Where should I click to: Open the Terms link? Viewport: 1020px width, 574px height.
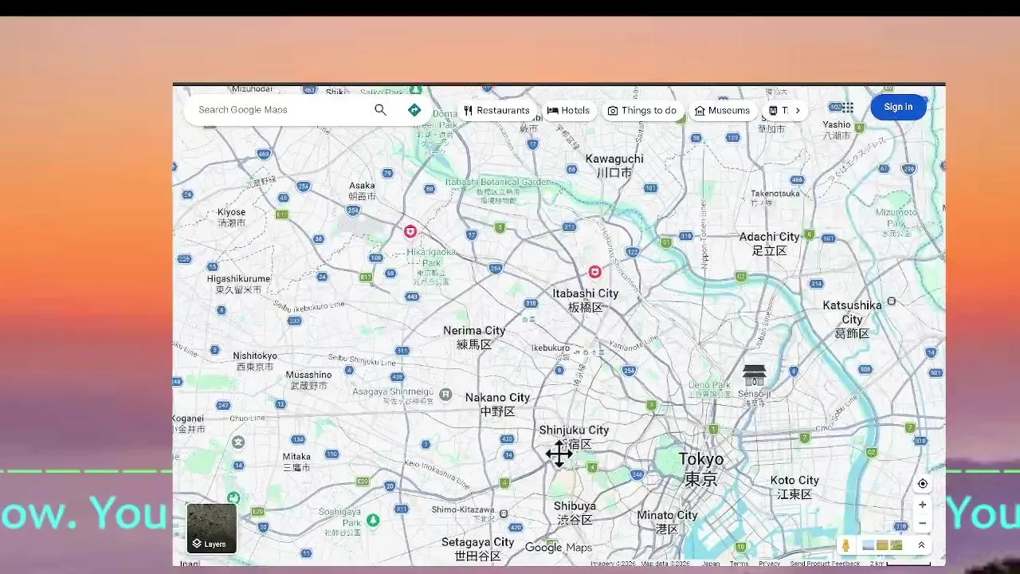coord(739,564)
